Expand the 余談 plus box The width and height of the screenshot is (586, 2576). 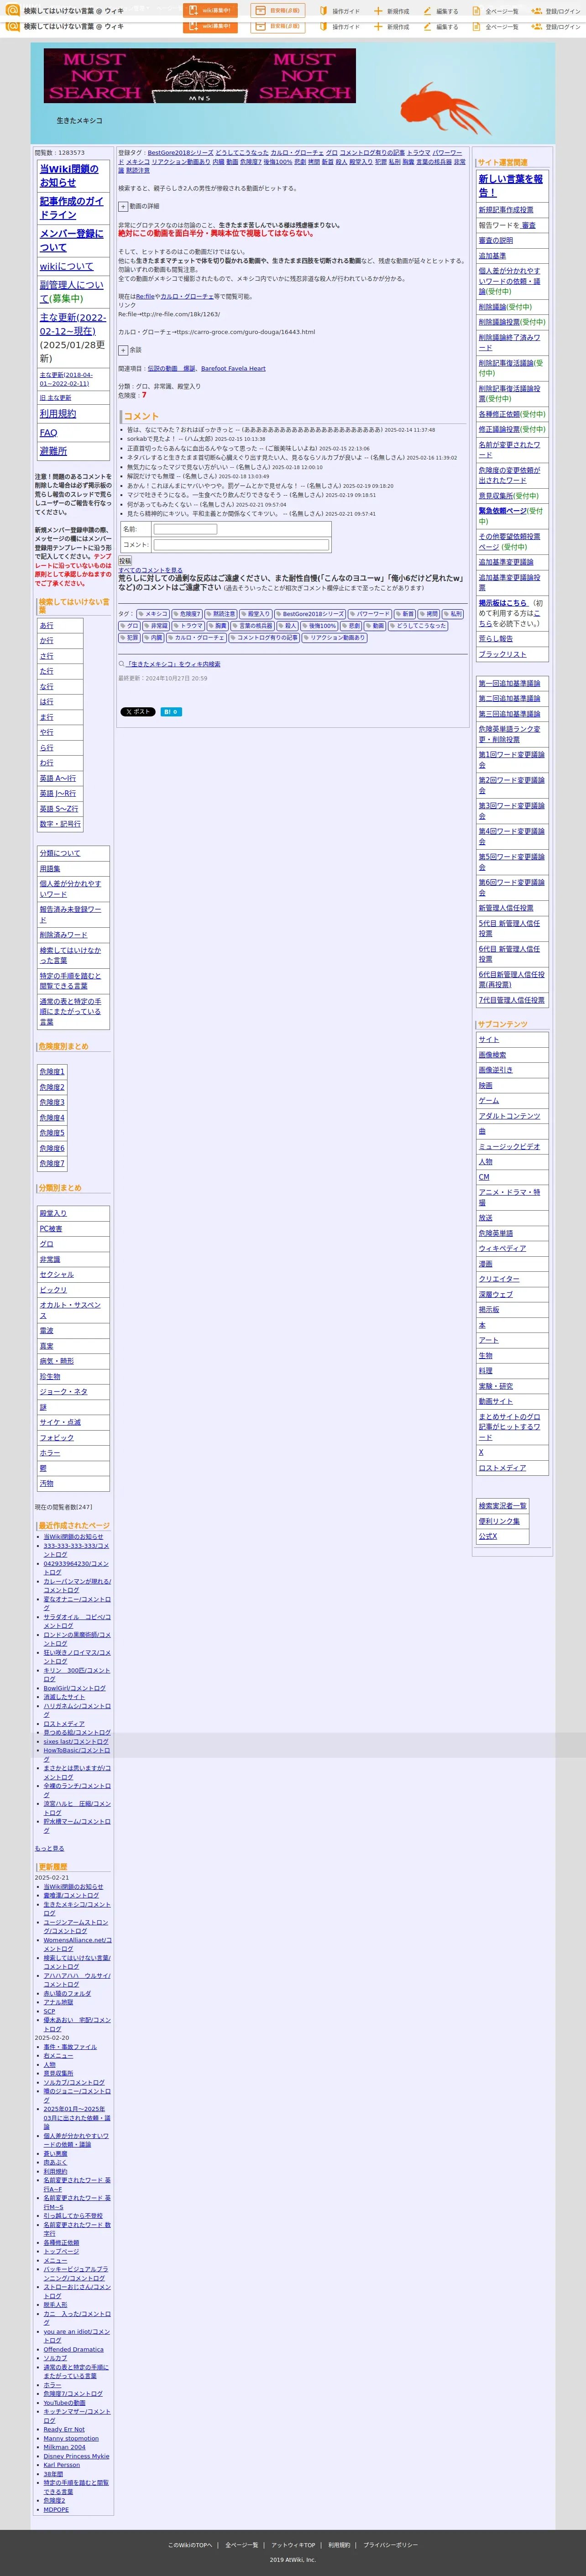(123, 350)
